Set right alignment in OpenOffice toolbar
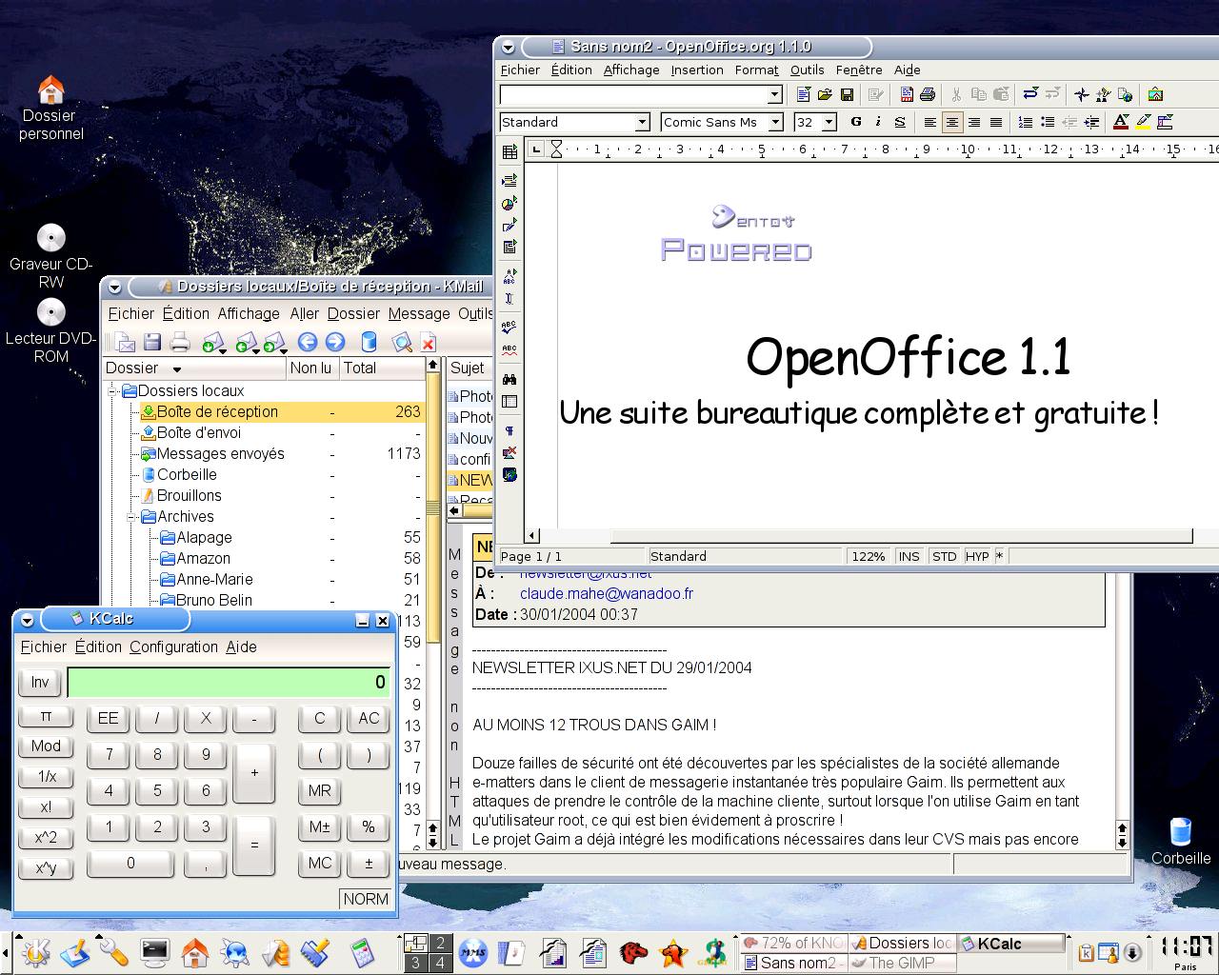 [973, 122]
